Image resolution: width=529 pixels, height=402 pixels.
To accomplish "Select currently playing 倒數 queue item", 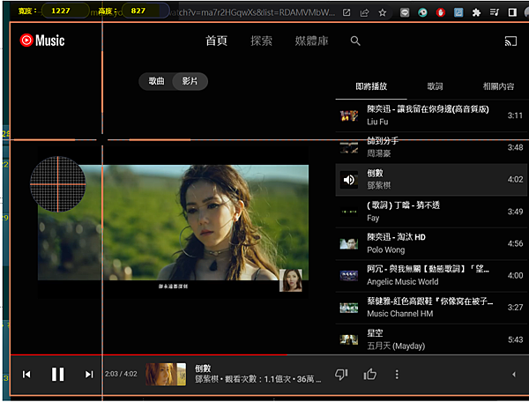I will pos(431,180).
